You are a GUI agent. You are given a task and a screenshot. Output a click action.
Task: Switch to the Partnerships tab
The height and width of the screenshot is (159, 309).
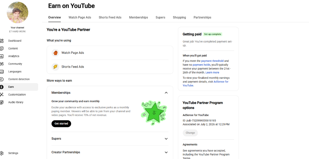click(202, 17)
